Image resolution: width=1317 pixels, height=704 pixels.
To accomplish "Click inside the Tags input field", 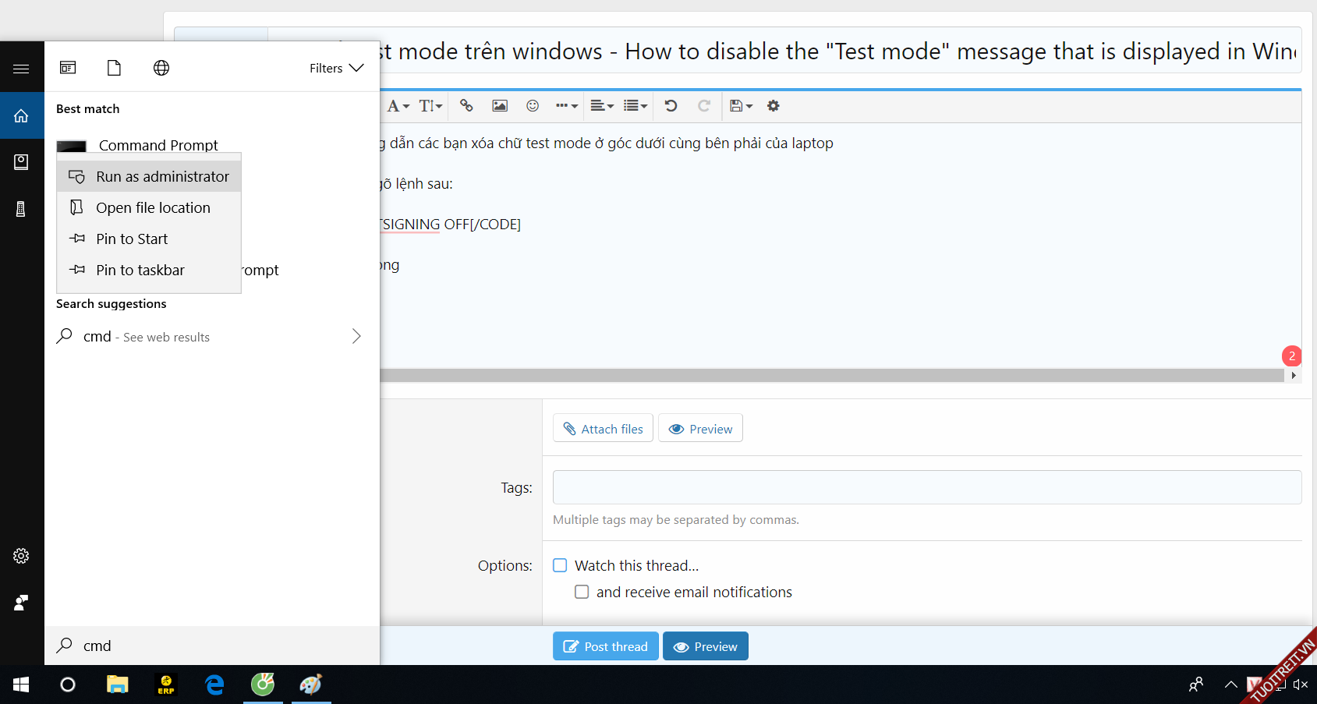I will [926, 487].
